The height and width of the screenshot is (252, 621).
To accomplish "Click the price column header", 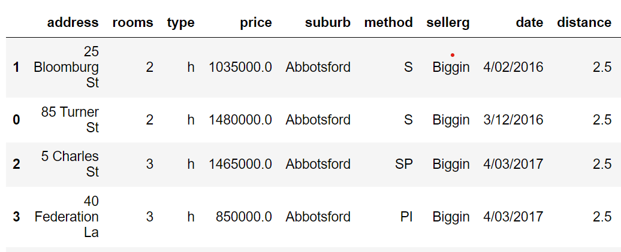I will [255, 23].
